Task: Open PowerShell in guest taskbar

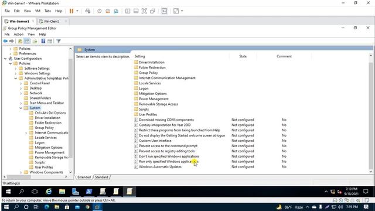Action: (x=89, y=192)
